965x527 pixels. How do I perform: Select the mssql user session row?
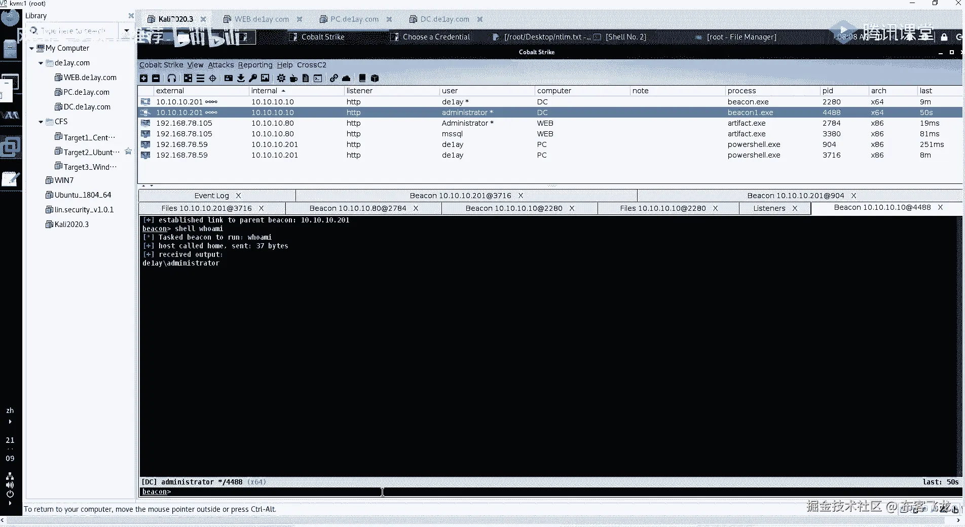coord(550,134)
